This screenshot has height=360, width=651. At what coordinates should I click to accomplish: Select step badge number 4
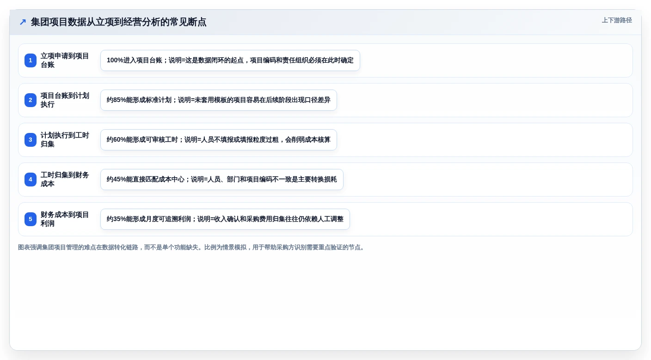click(x=31, y=180)
